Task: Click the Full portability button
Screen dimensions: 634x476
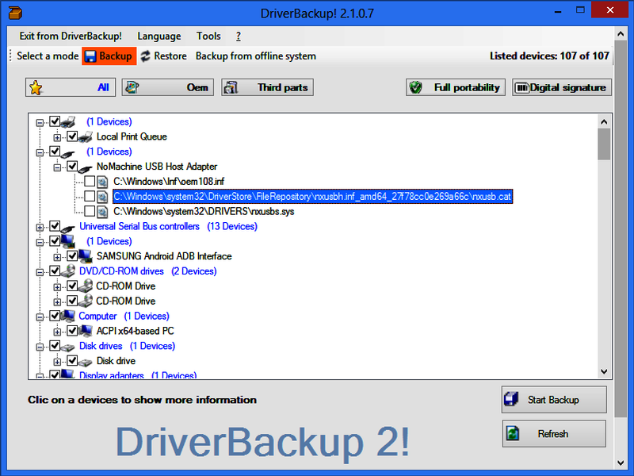Action: pyautogui.click(x=455, y=87)
